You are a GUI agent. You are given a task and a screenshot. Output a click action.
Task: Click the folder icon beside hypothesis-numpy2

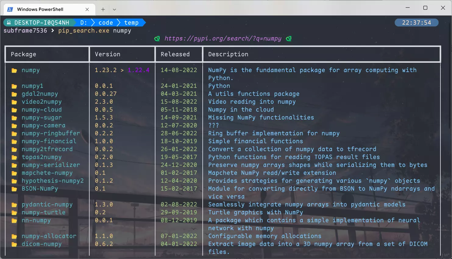(x=14, y=181)
